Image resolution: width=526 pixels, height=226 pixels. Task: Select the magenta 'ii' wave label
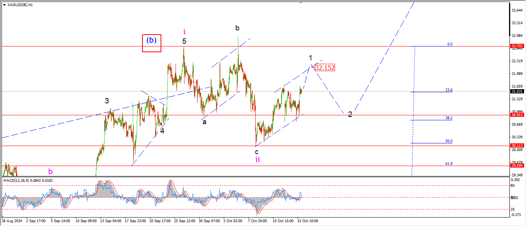(257, 160)
